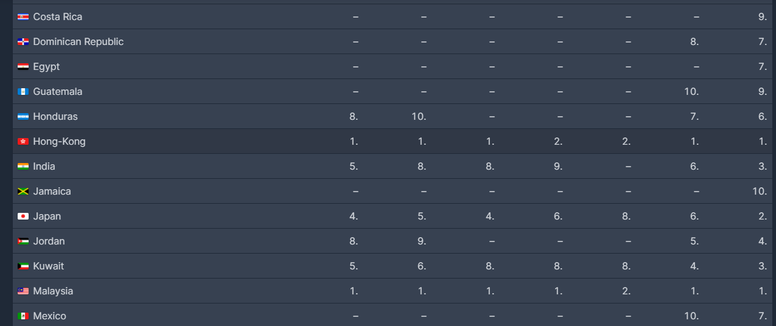Select the Dominican Republic name
The image size is (776, 326).
click(x=78, y=42)
